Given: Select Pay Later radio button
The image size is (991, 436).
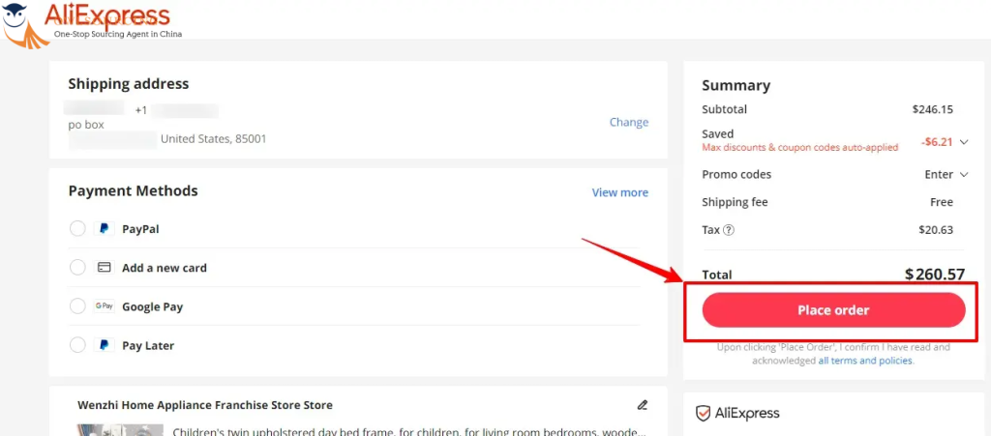Looking at the screenshot, I should coord(77,345).
